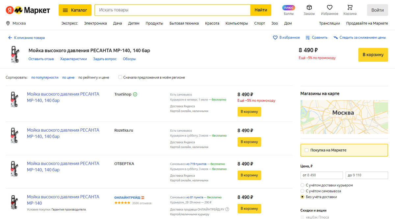
Task: Open the Корзина cart icon in header
Action: [350, 8]
